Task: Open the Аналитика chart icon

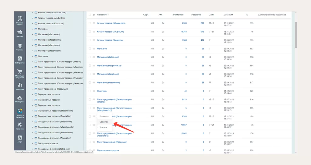Action: [x=20, y=86]
